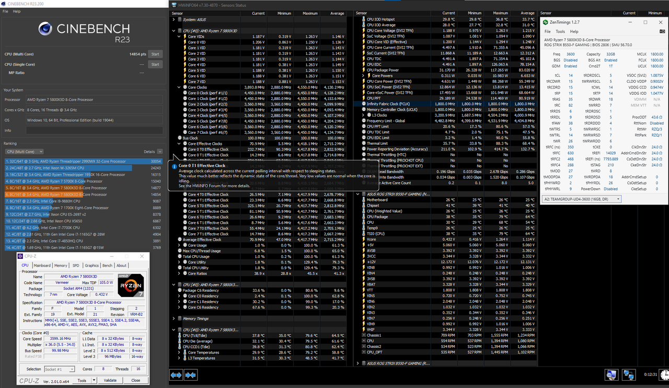Start the CPU (Single Core) test

[x=155, y=64]
